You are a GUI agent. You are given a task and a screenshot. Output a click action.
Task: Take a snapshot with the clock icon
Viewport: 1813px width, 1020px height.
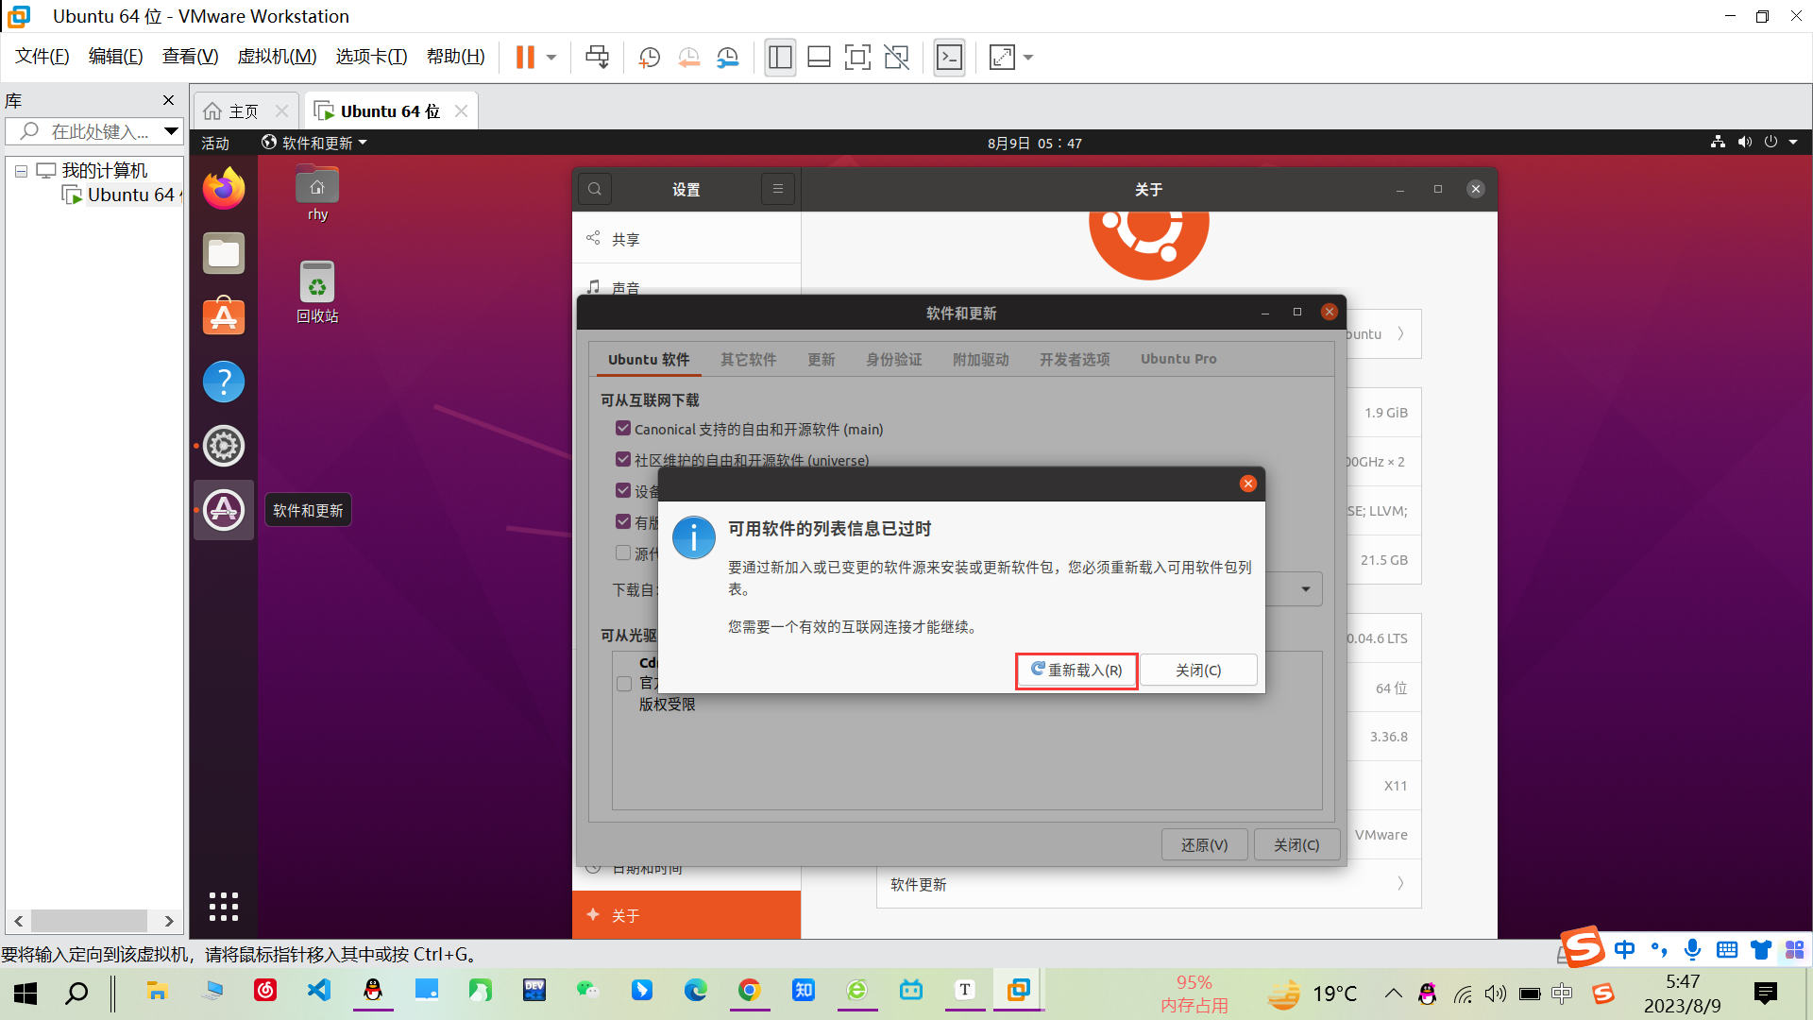[649, 58]
